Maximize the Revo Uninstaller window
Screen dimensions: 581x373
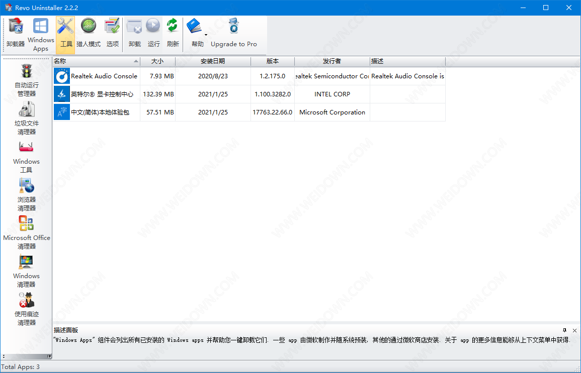point(546,8)
